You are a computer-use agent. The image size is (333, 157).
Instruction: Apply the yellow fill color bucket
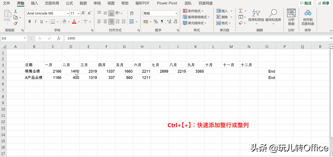click(64, 21)
